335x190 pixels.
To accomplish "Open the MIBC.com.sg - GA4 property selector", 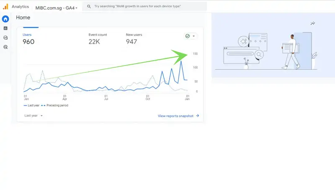I will (x=57, y=7).
